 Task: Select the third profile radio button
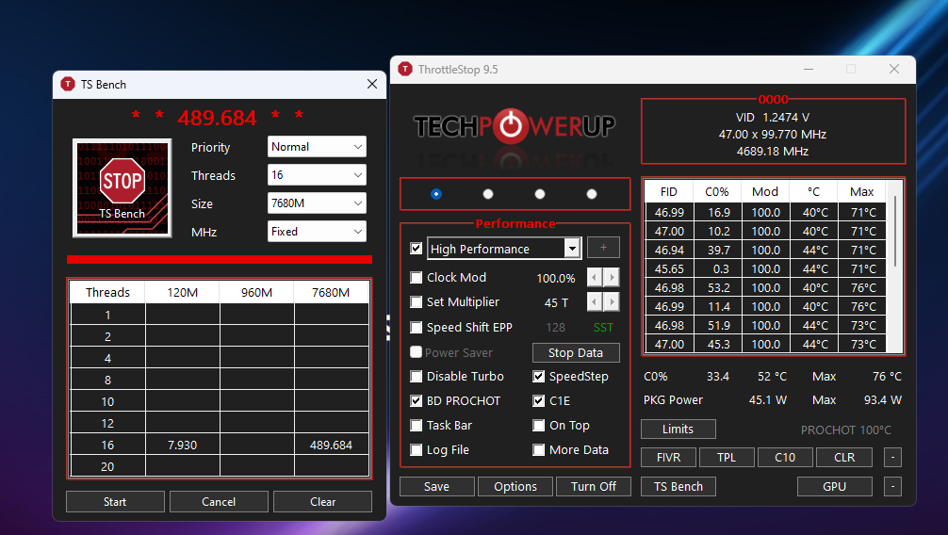(x=540, y=194)
